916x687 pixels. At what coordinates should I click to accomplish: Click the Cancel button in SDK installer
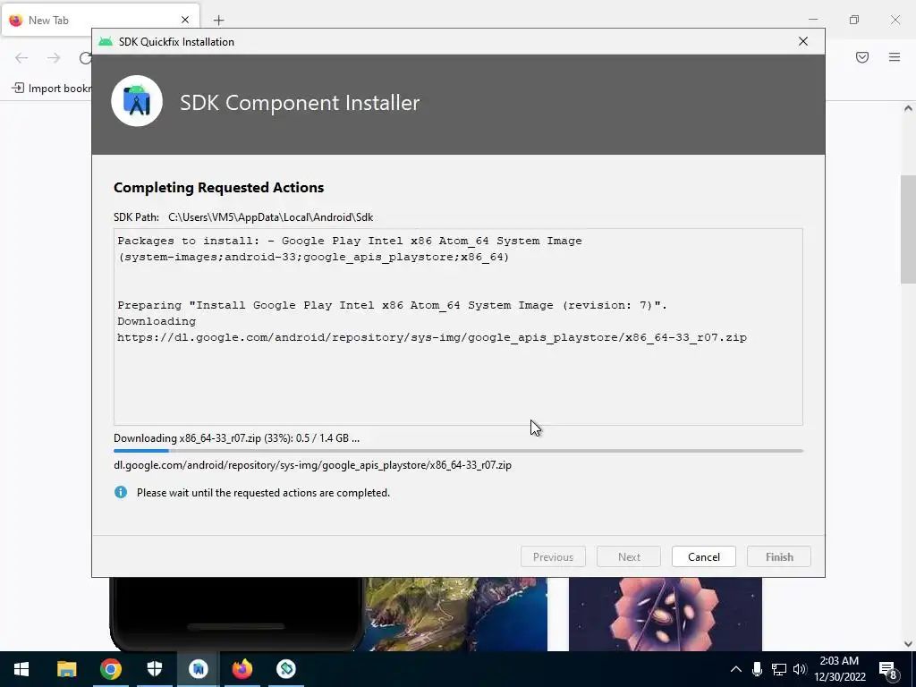[703, 556]
